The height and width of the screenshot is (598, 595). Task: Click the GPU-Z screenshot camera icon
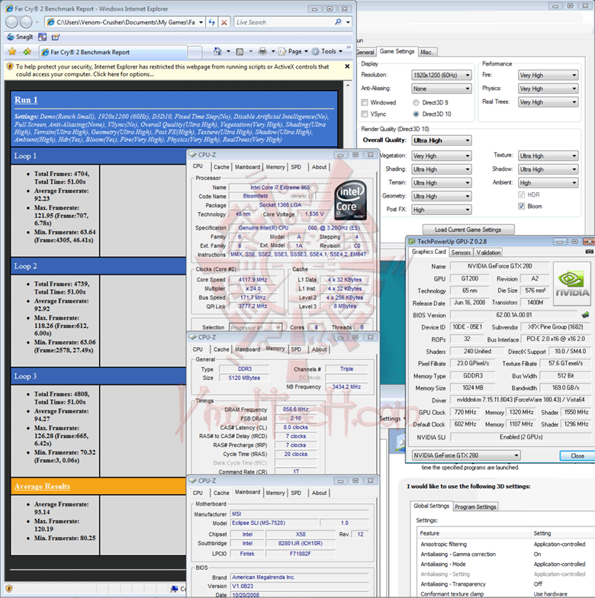coord(589,252)
